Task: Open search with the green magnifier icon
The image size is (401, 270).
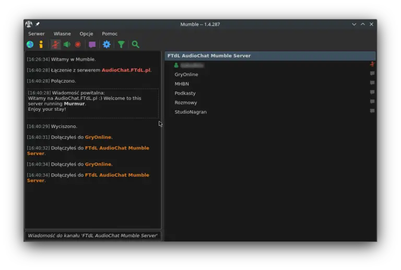Action: 136,44
